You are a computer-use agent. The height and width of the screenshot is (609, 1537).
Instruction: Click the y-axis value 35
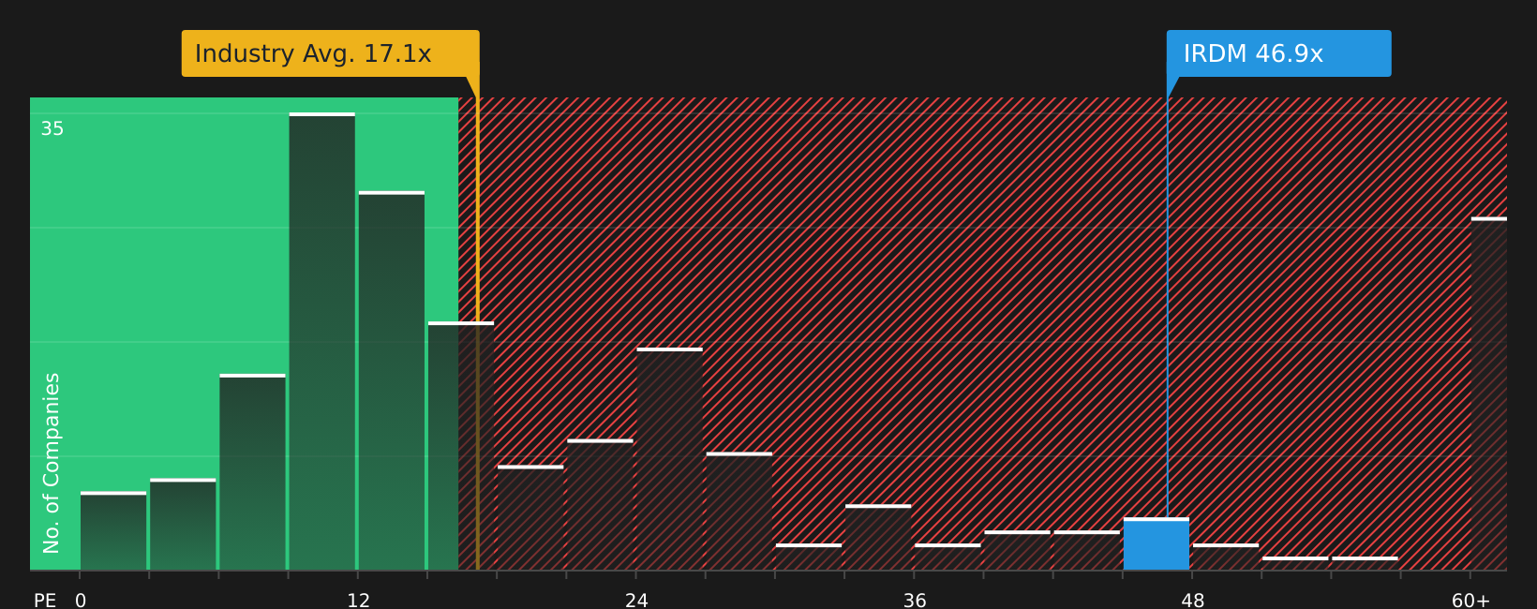(x=52, y=129)
